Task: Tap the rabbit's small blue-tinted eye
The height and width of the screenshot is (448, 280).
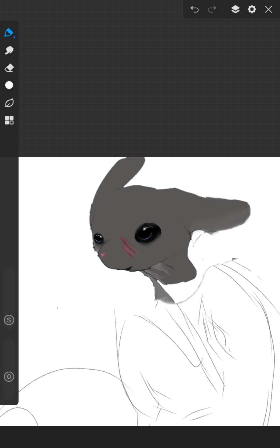Action: (x=98, y=239)
